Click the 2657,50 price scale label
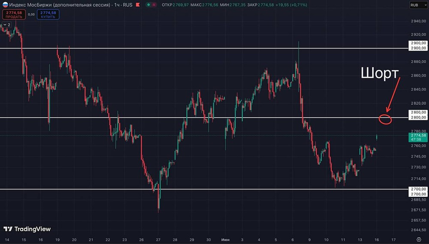Image resolution: width=429 pixels, height=244 pixels. (x=418, y=220)
